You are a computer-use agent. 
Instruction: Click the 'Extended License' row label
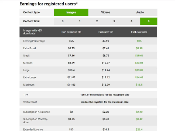(33, 130)
